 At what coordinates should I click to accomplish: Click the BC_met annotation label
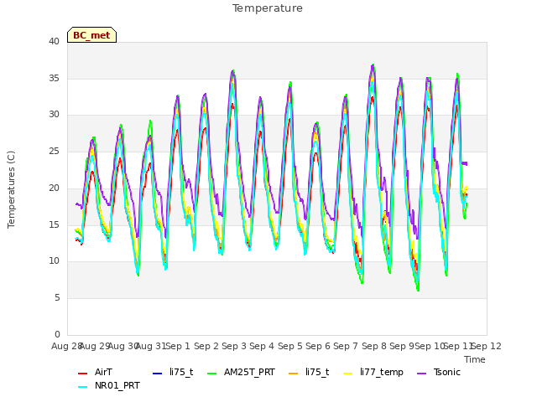click(91, 35)
